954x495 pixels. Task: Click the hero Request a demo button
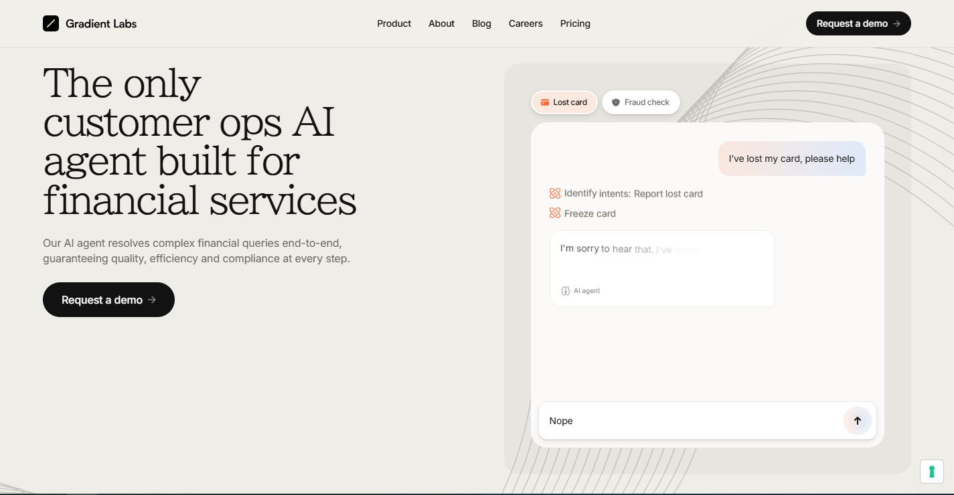[x=108, y=300]
